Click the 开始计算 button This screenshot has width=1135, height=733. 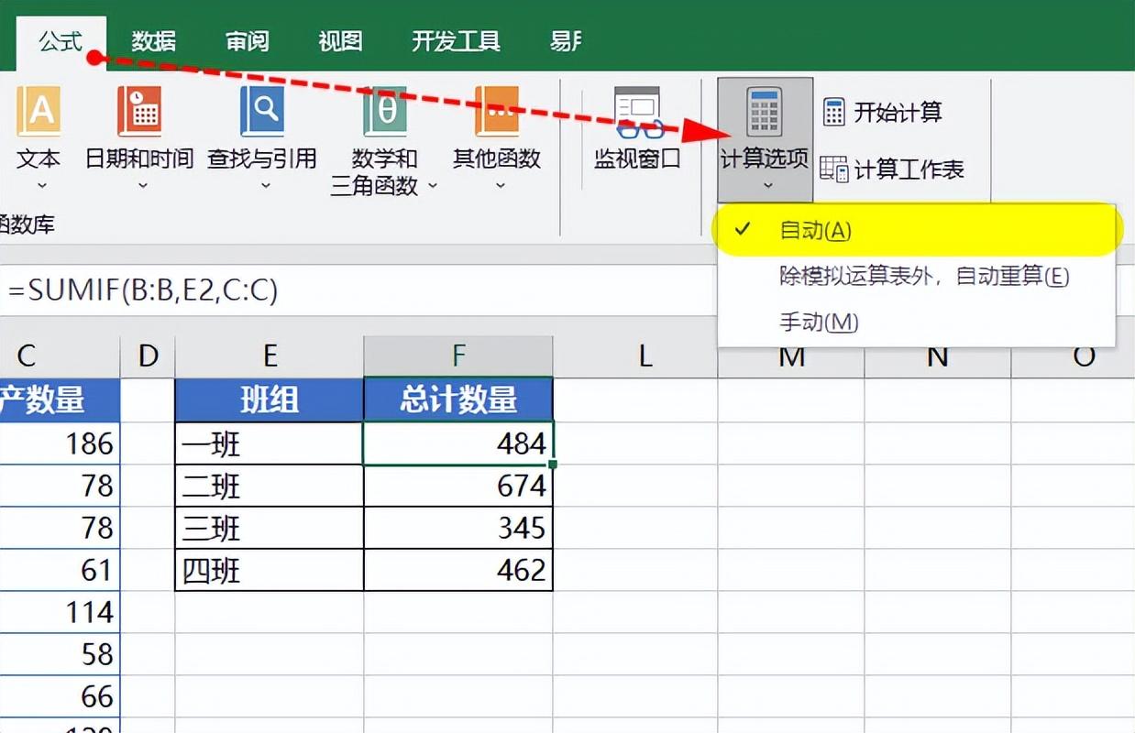883,113
